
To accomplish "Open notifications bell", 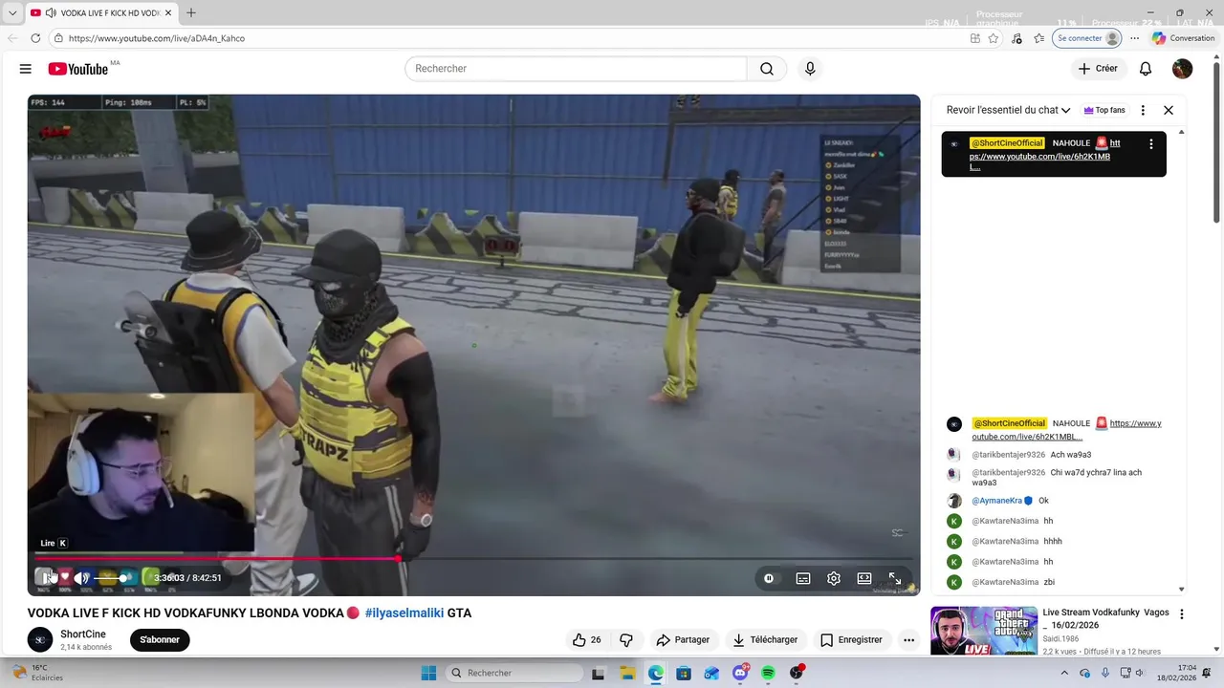I will click(x=1146, y=69).
